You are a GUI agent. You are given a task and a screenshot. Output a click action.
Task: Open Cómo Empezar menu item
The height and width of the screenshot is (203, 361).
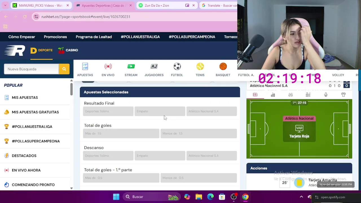[x=22, y=37]
